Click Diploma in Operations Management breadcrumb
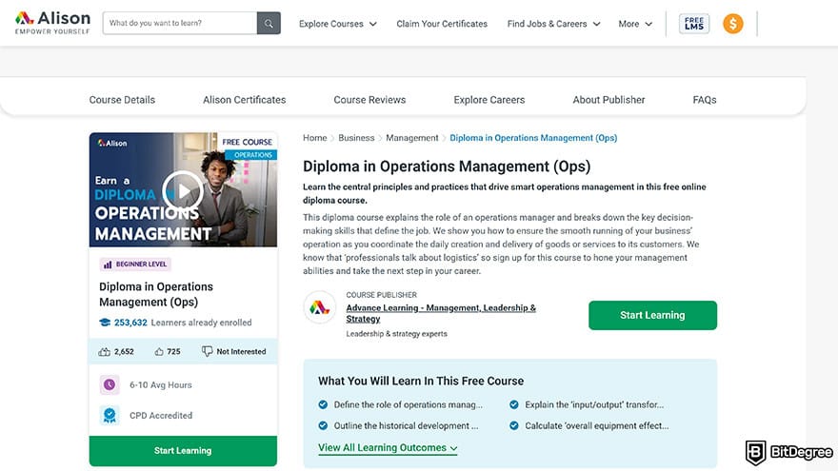Image resolution: width=838 pixels, height=471 pixels. point(533,138)
